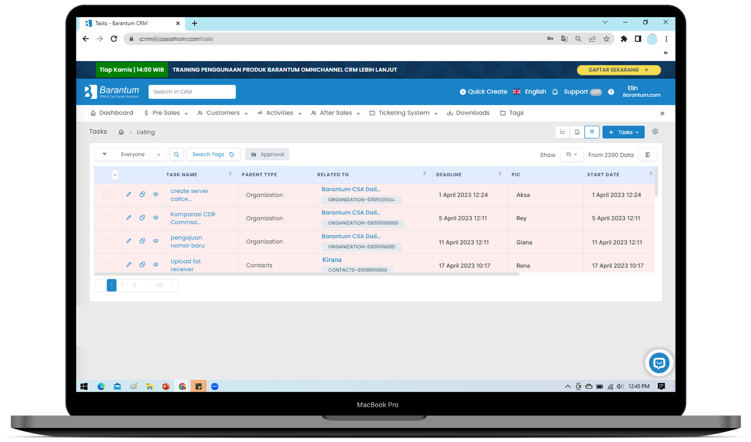Select the Activities menu item
Viewport: 751px width, 442px height.
(x=279, y=113)
